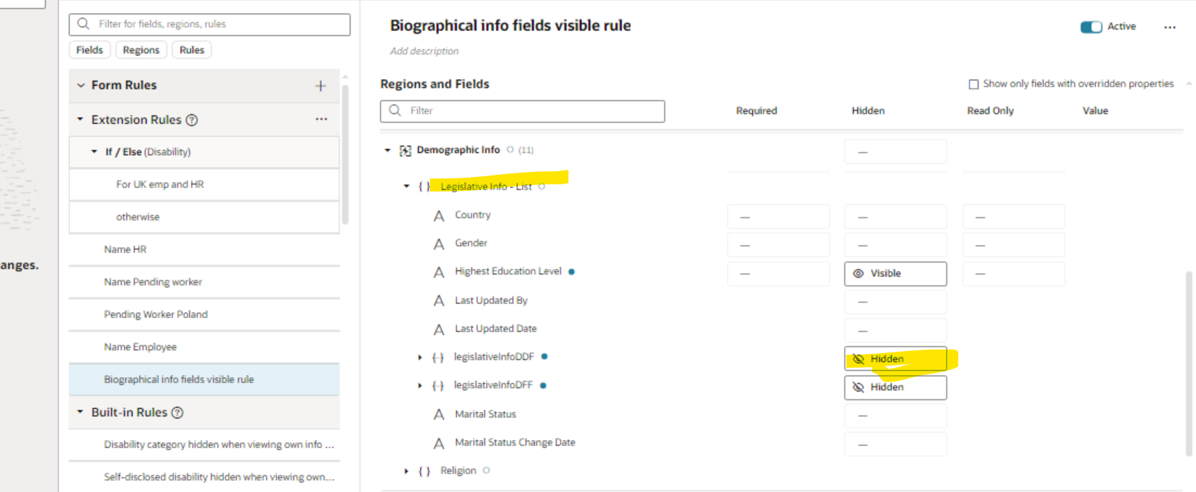Image resolution: width=1196 pixels, height=492 pixels.
Task: Expand the legislativeInfoDDF node
Action: [419, 357]
